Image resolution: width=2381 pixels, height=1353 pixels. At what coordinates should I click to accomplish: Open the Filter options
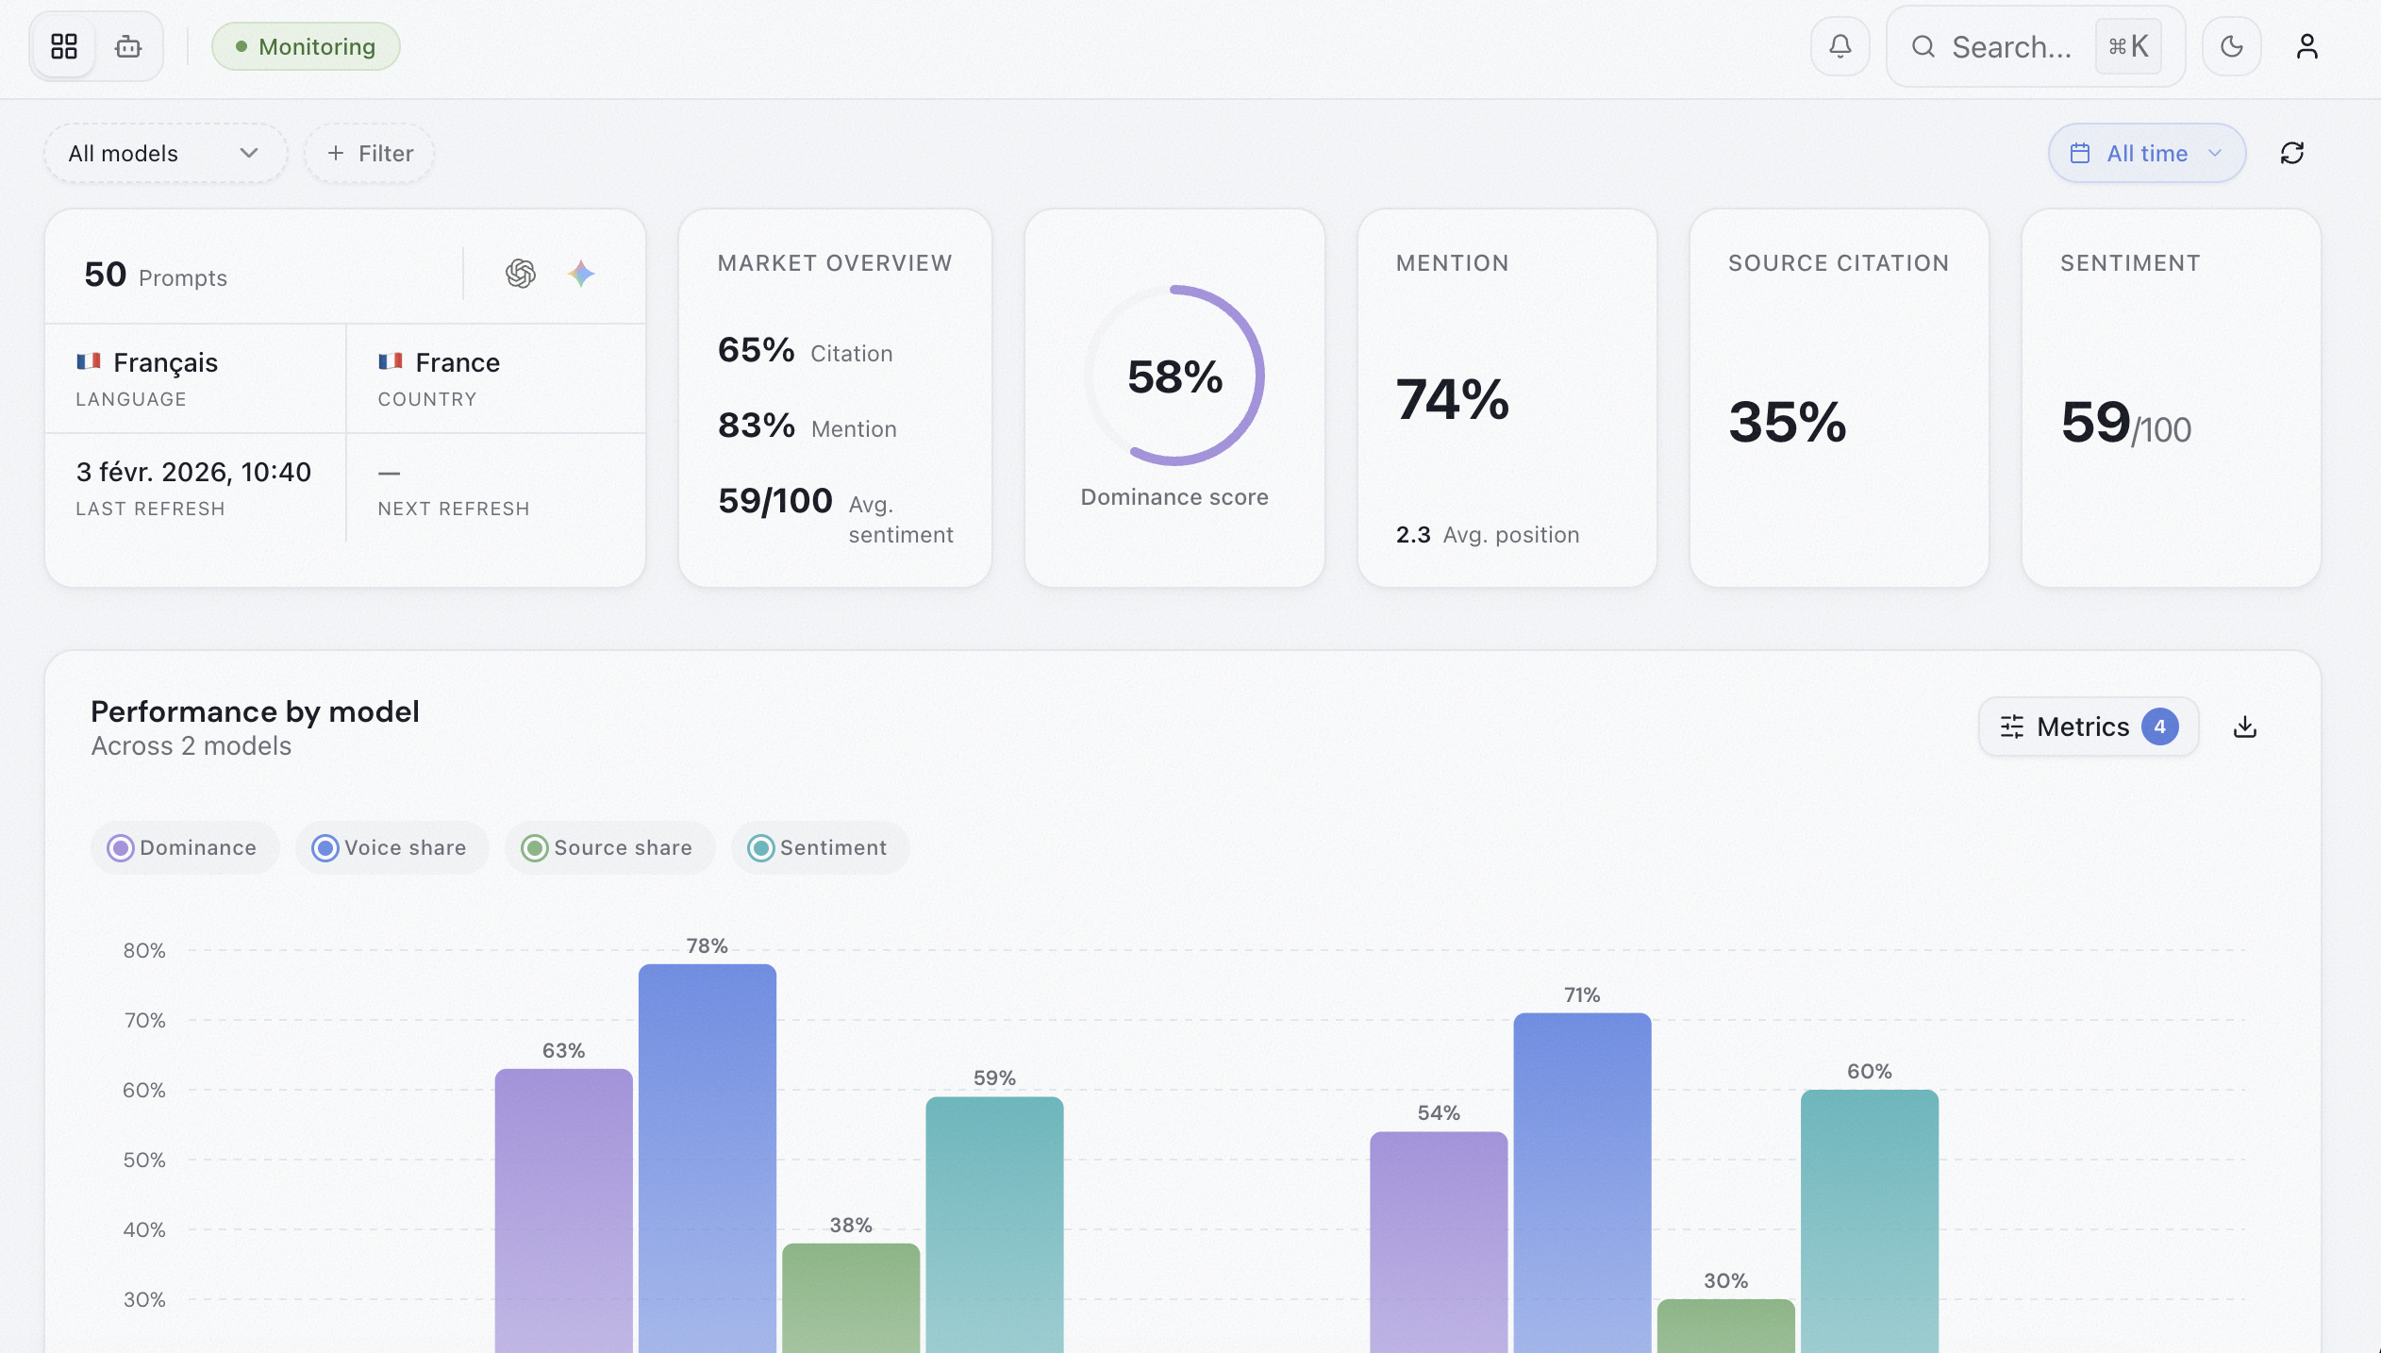click(369, 153)
